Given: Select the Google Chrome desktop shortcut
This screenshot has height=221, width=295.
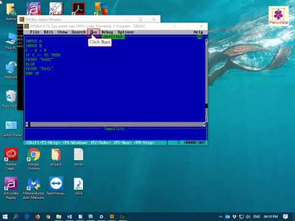Looking at the screenshot, I should [x=34, y=159].
